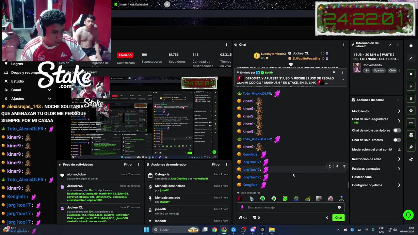418x235 pixels.
Task: Expand the Canal sidebar section
Action: tap(50, 90)
